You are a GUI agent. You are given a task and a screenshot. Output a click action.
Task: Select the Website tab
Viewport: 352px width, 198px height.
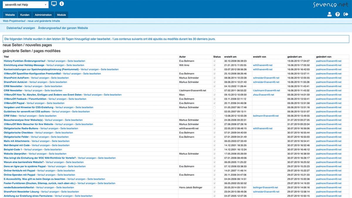pyautogui.click(x=10, y=15)
